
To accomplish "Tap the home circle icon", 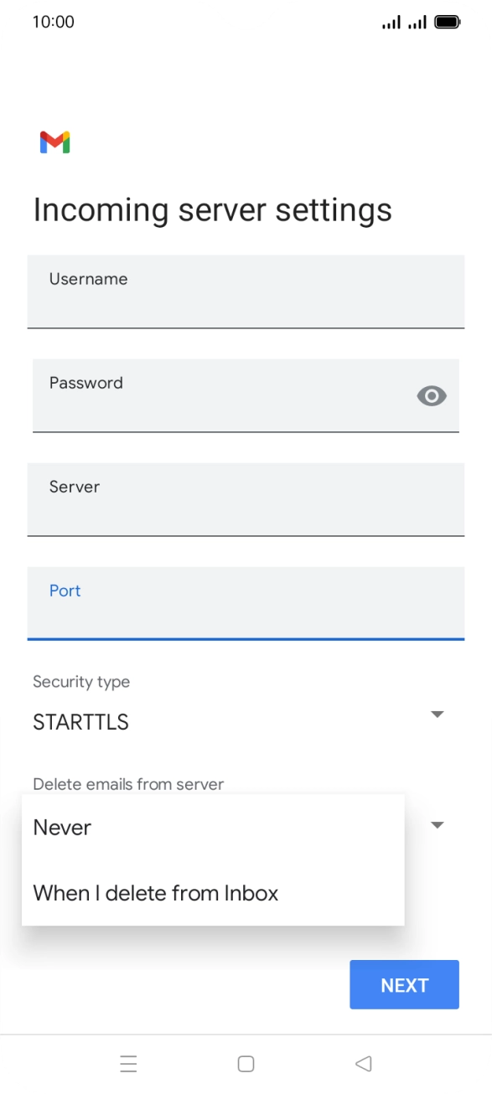I will click(246, 1062).
